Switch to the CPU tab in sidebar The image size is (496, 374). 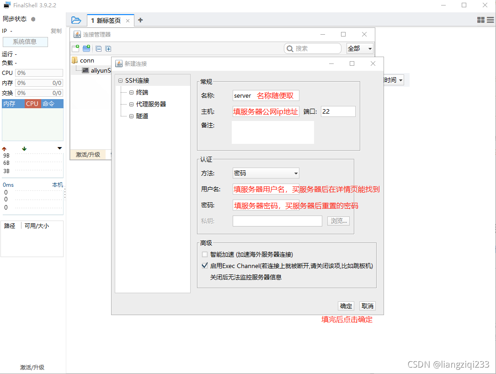pyautogui.click(x=32, y=104)
